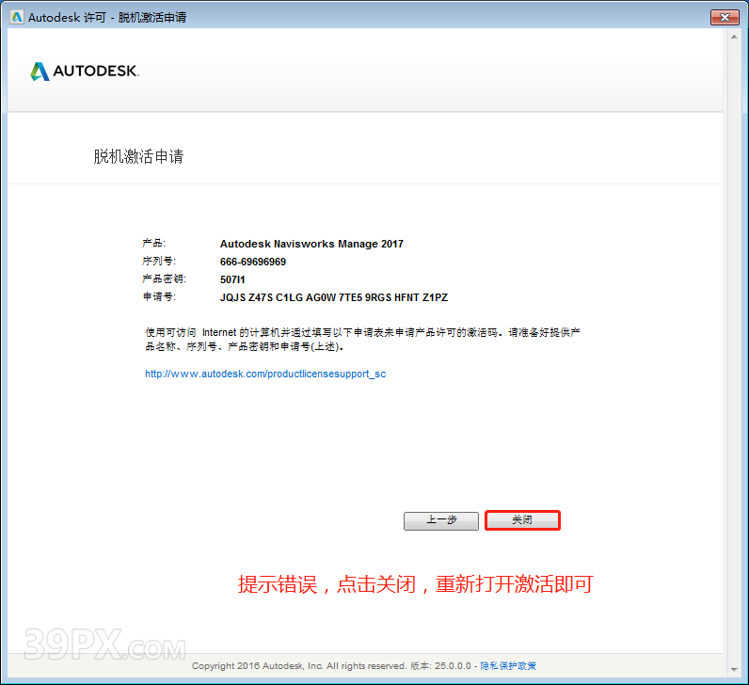Click the request code starting with JQJS
The width and height of the screenshot is (749, 685).
(334, 297)
